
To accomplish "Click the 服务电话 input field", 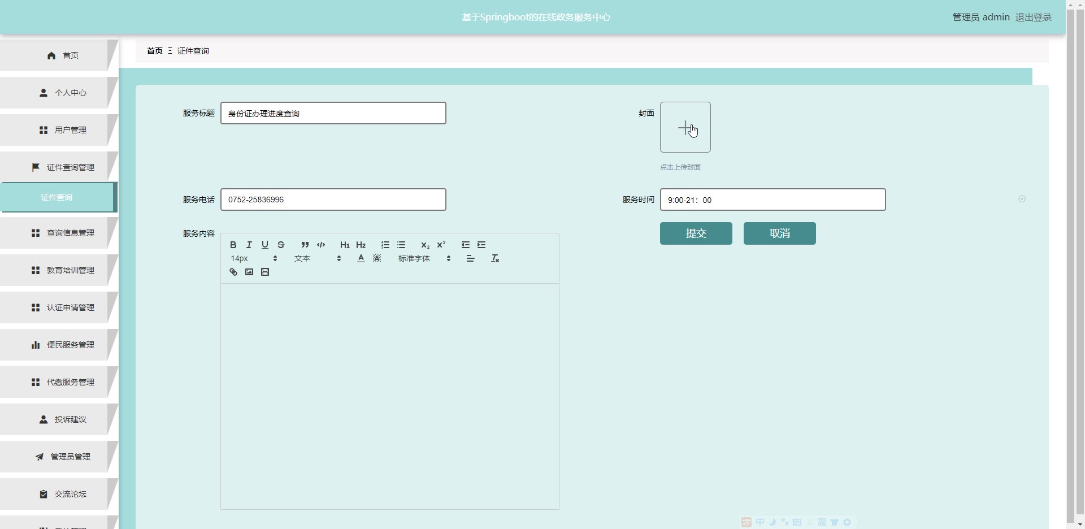I will (x=333, y=200).
